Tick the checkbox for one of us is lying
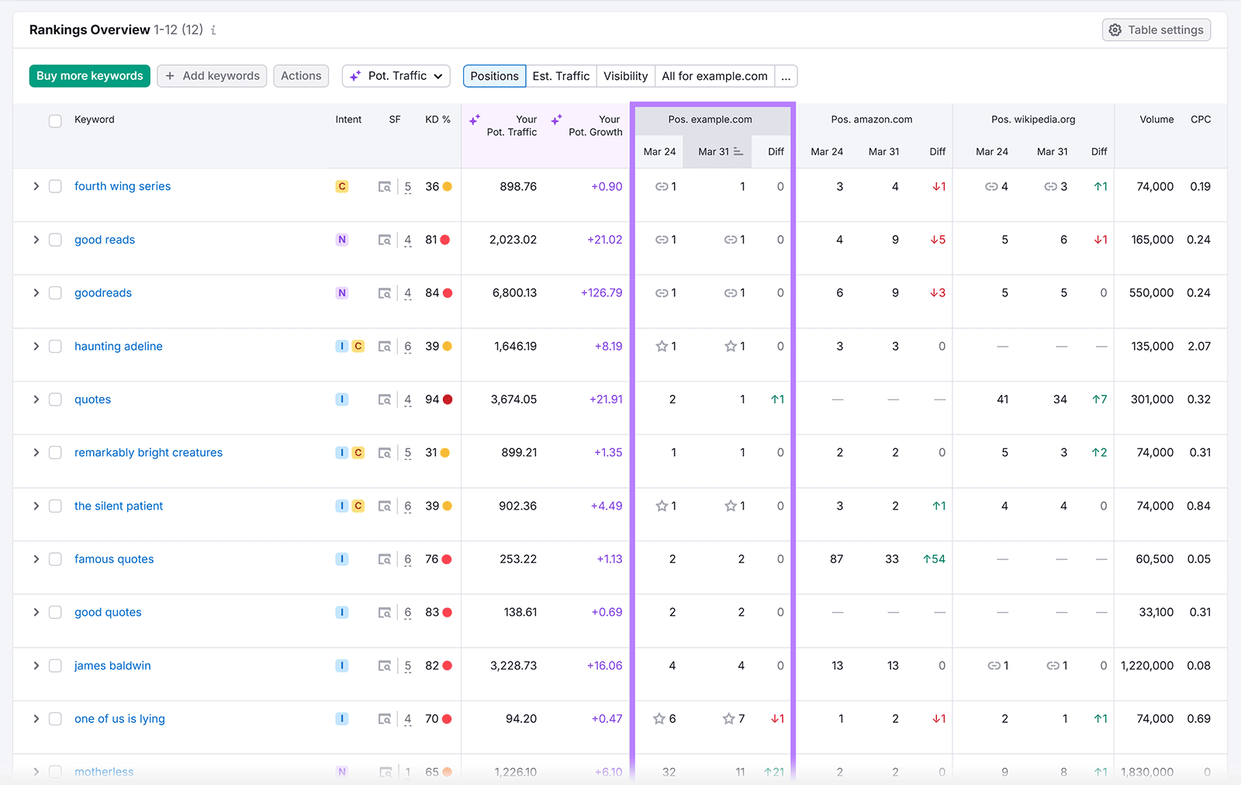This screenshot has width=1241, height=785. (55, 718)
